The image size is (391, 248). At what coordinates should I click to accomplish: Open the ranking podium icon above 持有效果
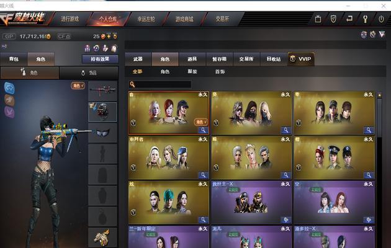click(x=88, y=48)
